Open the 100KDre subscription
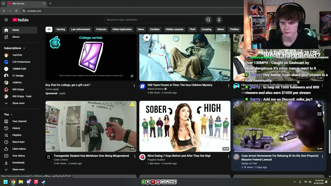This screenshot has width=331, height=186. click(20, 83)
